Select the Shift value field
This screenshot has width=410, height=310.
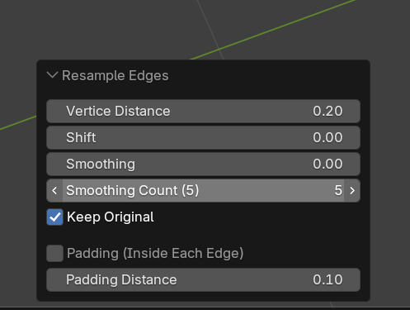[203, 138]
